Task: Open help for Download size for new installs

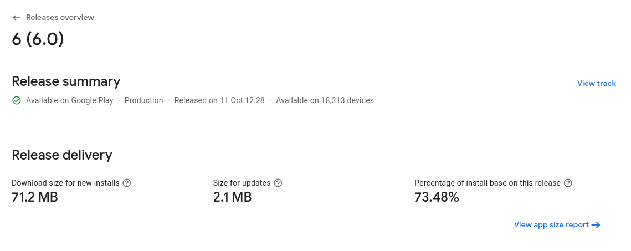Action: 127,183
